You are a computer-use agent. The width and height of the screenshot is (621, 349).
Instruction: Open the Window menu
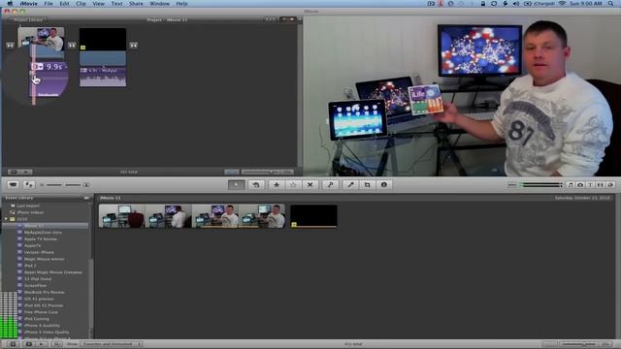(159, 4)
